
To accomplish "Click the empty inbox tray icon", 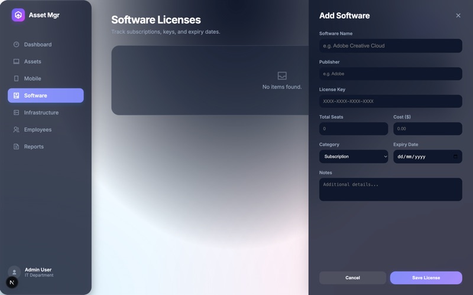I will pyautogui.click(x=282, y=76).
